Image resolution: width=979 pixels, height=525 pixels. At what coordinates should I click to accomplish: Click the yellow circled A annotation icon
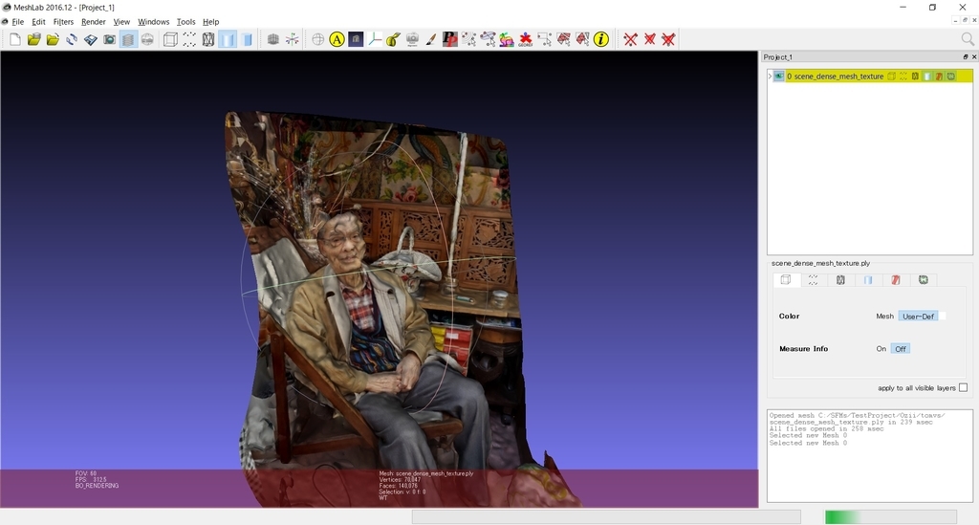pos(337,39)
